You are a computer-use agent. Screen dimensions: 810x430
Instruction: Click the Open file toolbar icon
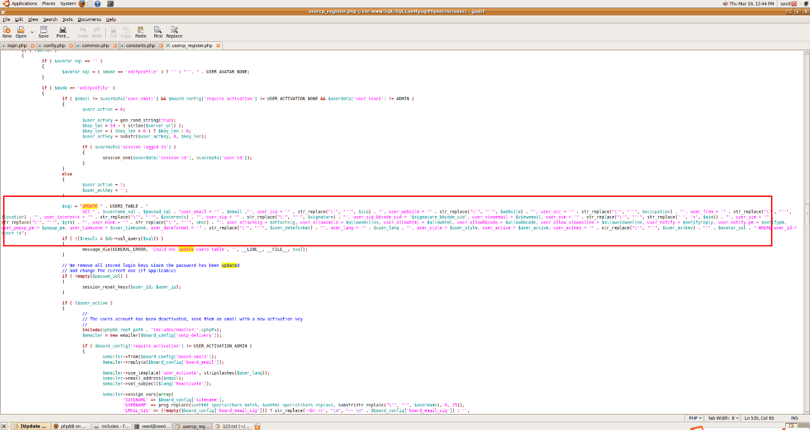click(21, 32)
